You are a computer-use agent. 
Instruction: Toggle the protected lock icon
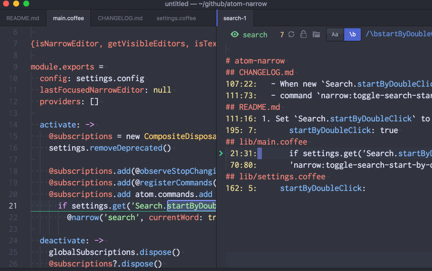click(x=303, y=34)
